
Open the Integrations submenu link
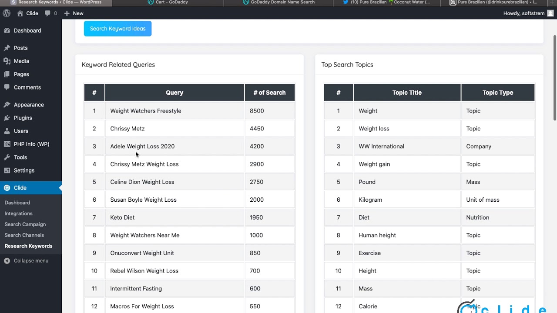[18, 213]
